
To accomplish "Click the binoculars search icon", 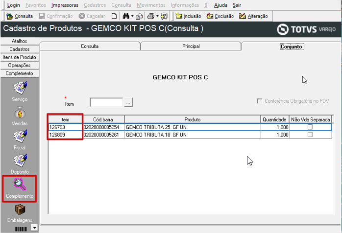I will click(x=126, y=16).
